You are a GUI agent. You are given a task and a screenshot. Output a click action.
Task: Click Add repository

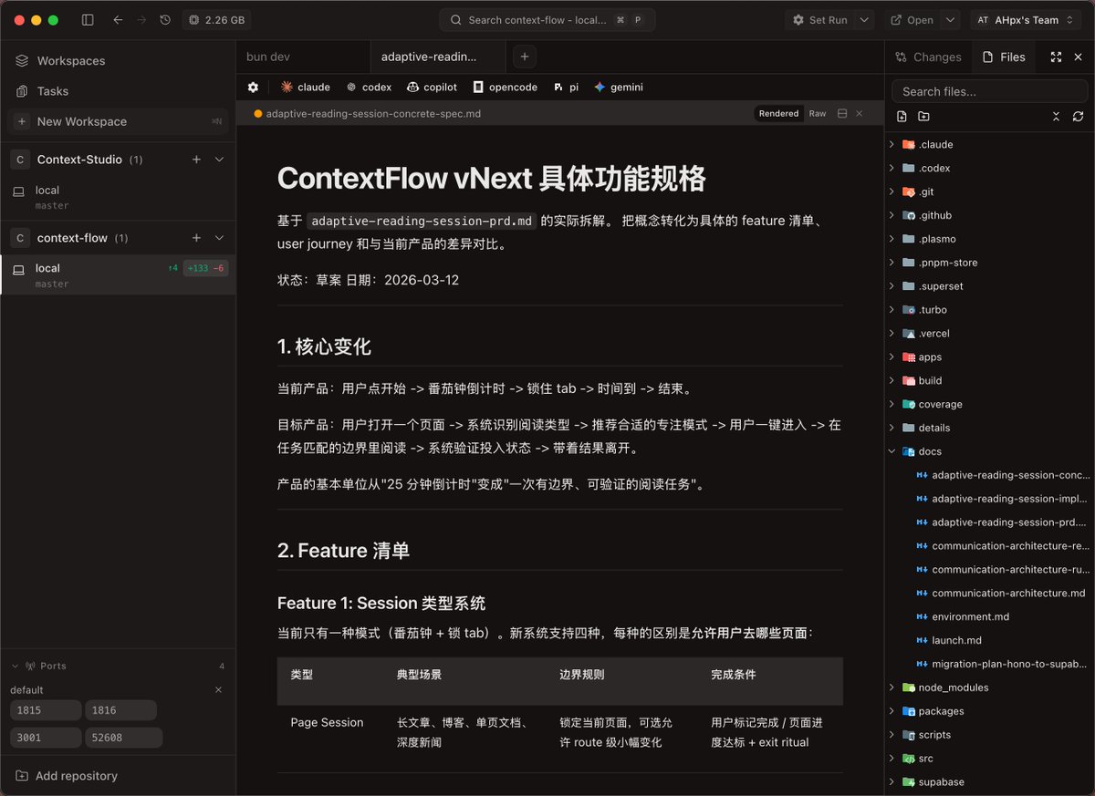[x=67, y=776]
